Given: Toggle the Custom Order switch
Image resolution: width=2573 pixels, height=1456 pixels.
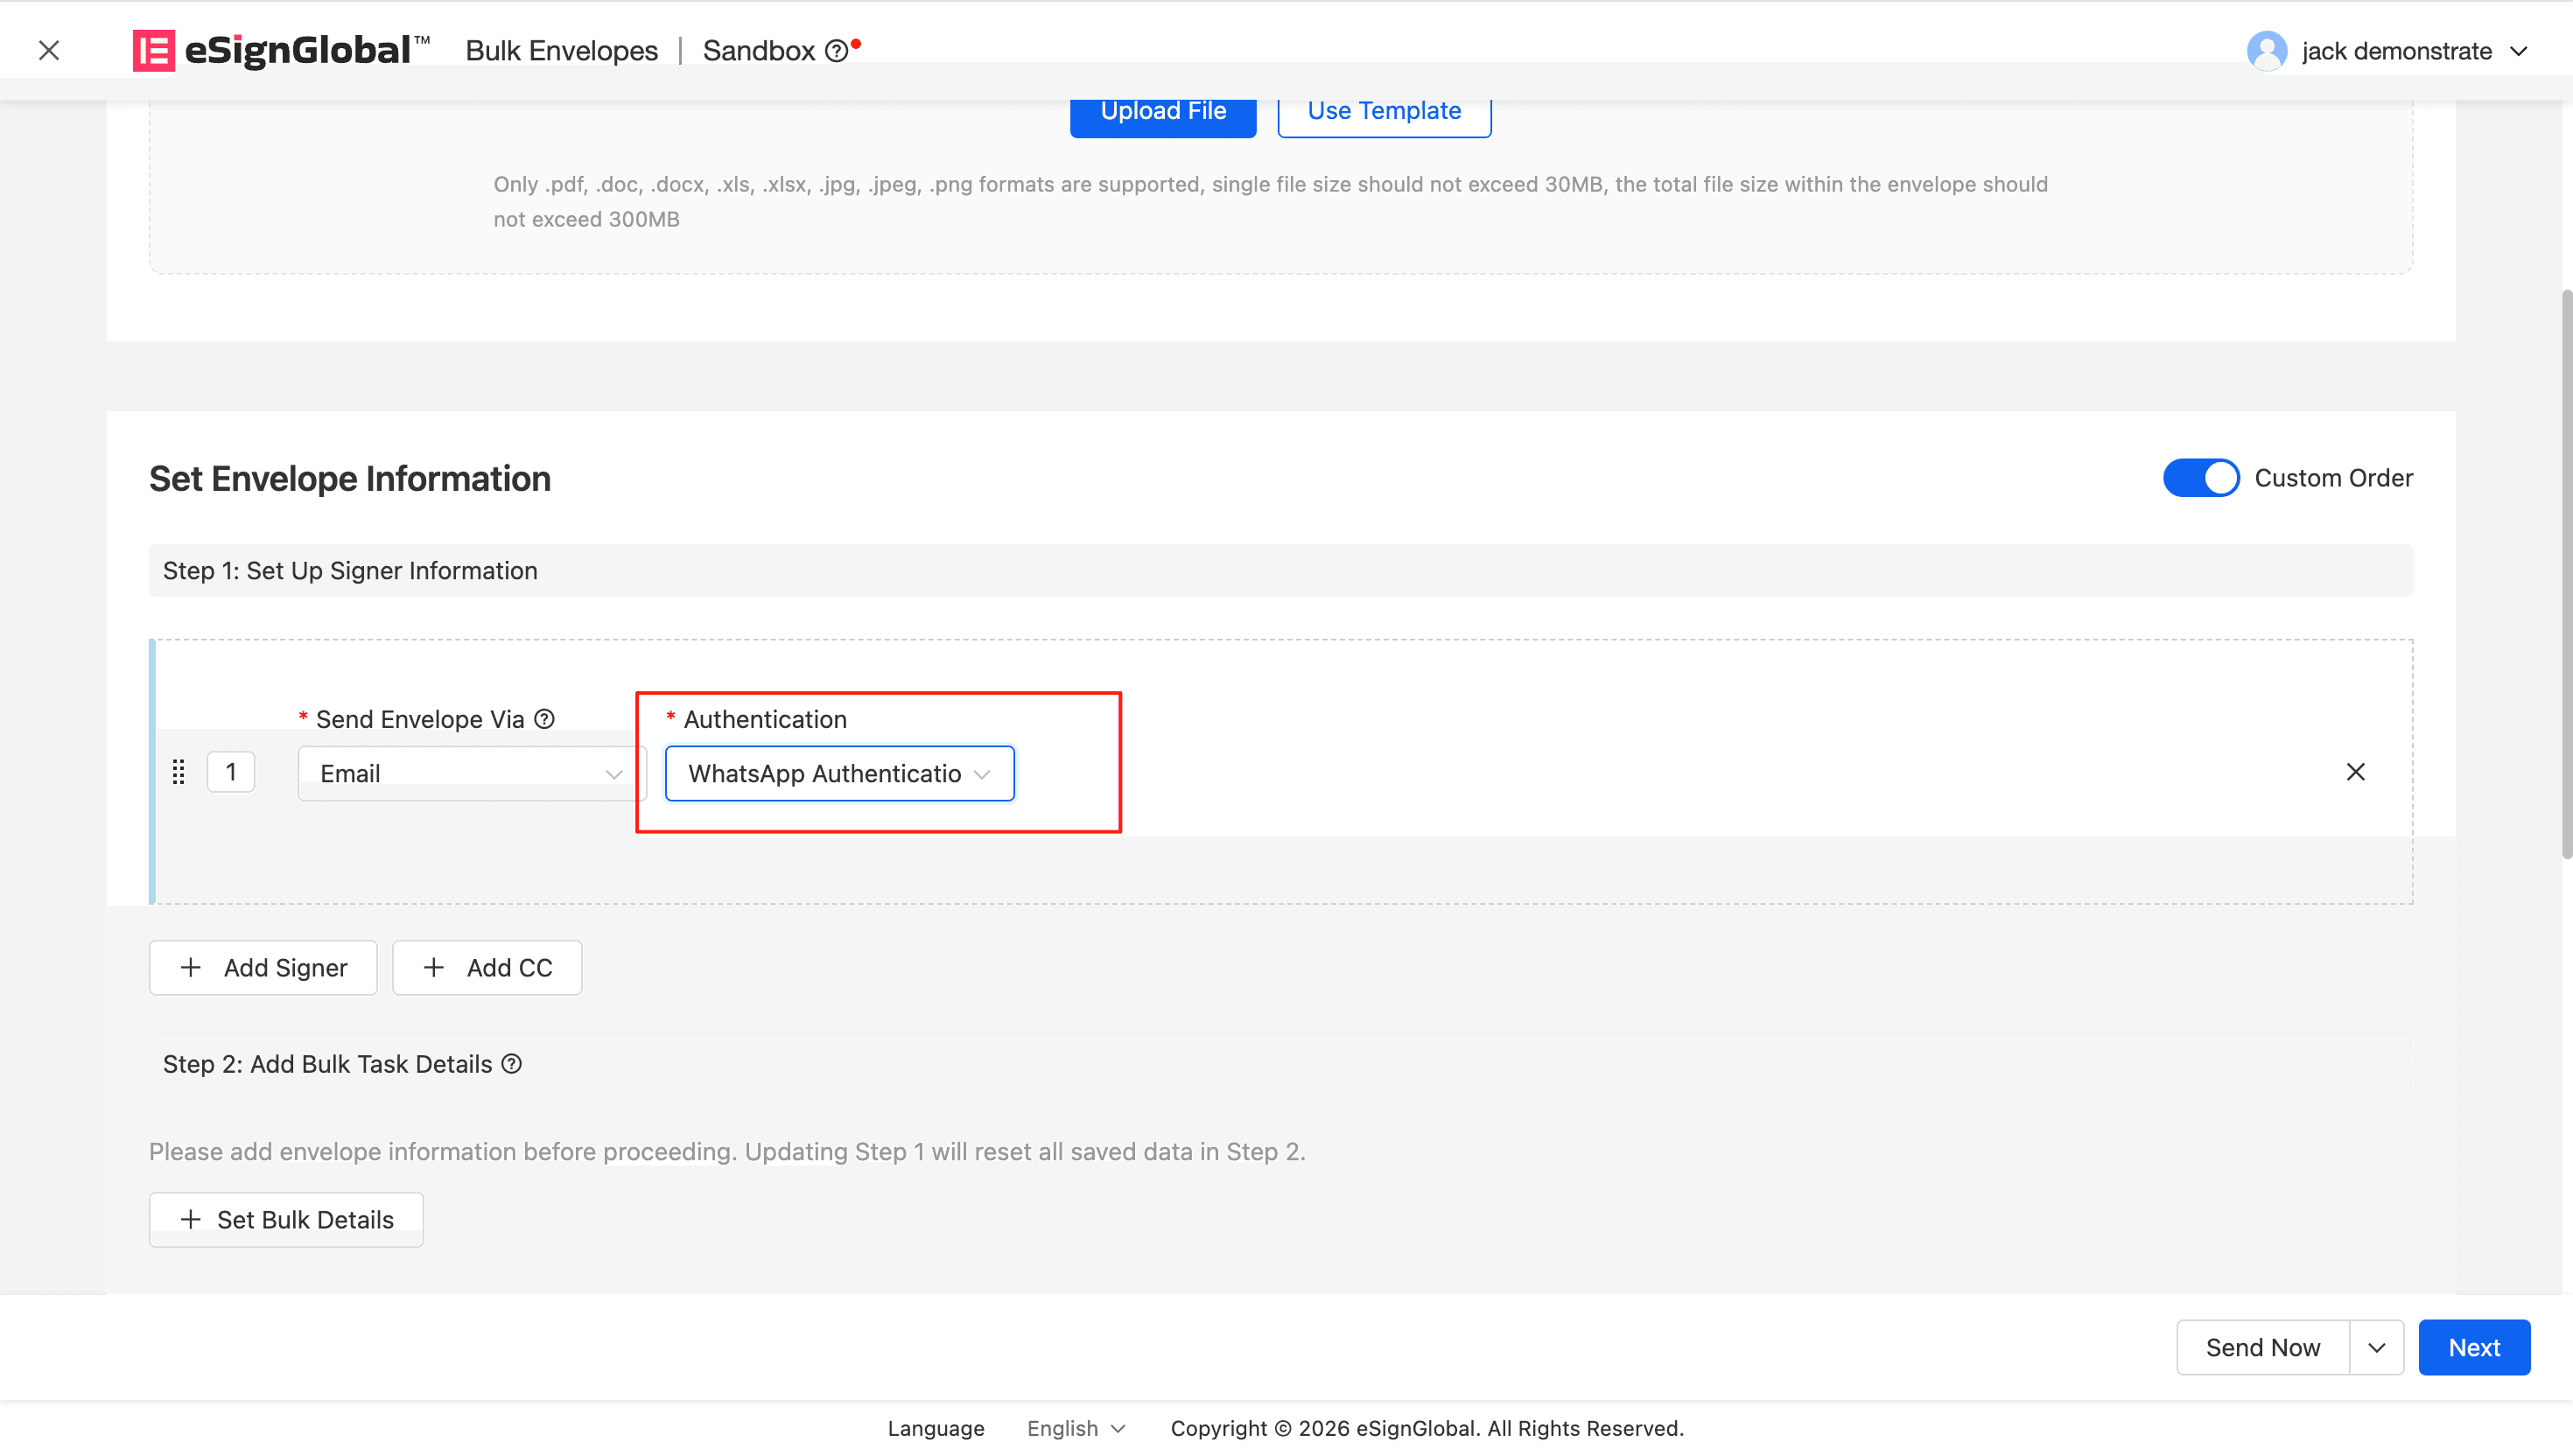Looking at the screenshot, I should (x=2200, y=478).
